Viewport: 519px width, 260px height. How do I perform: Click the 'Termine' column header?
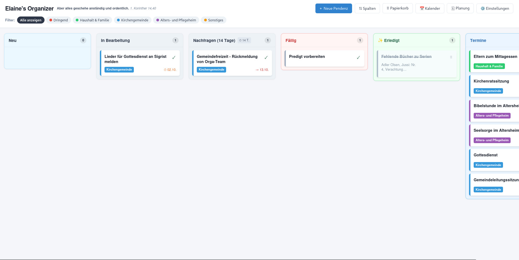point(492,40)
